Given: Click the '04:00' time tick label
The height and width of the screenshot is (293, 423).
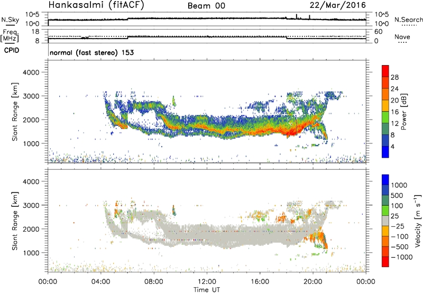Looking at the screenshot, I should click(101, 282).
